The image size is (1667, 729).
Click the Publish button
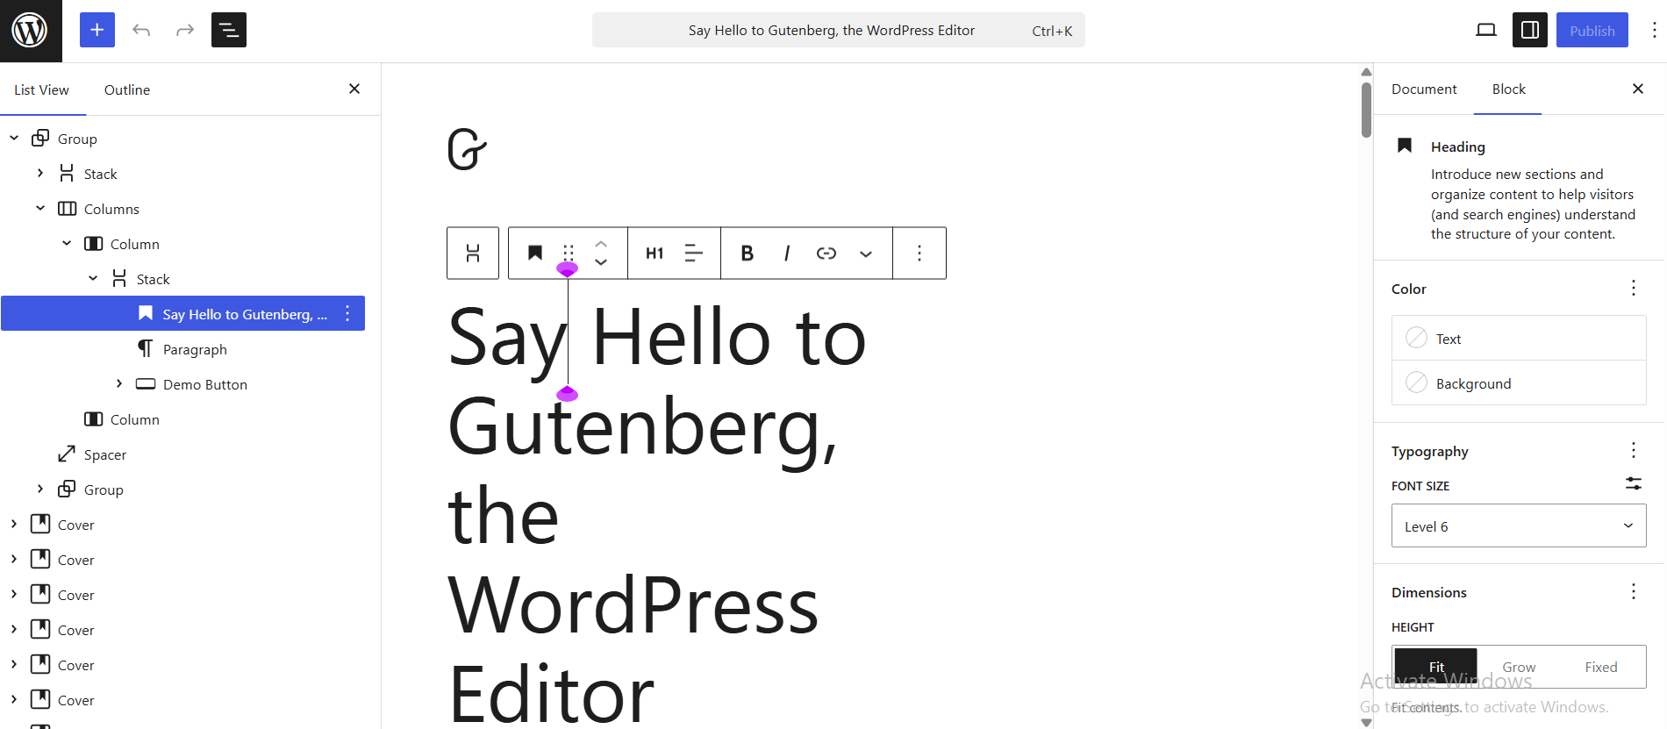click(1592, 31)
